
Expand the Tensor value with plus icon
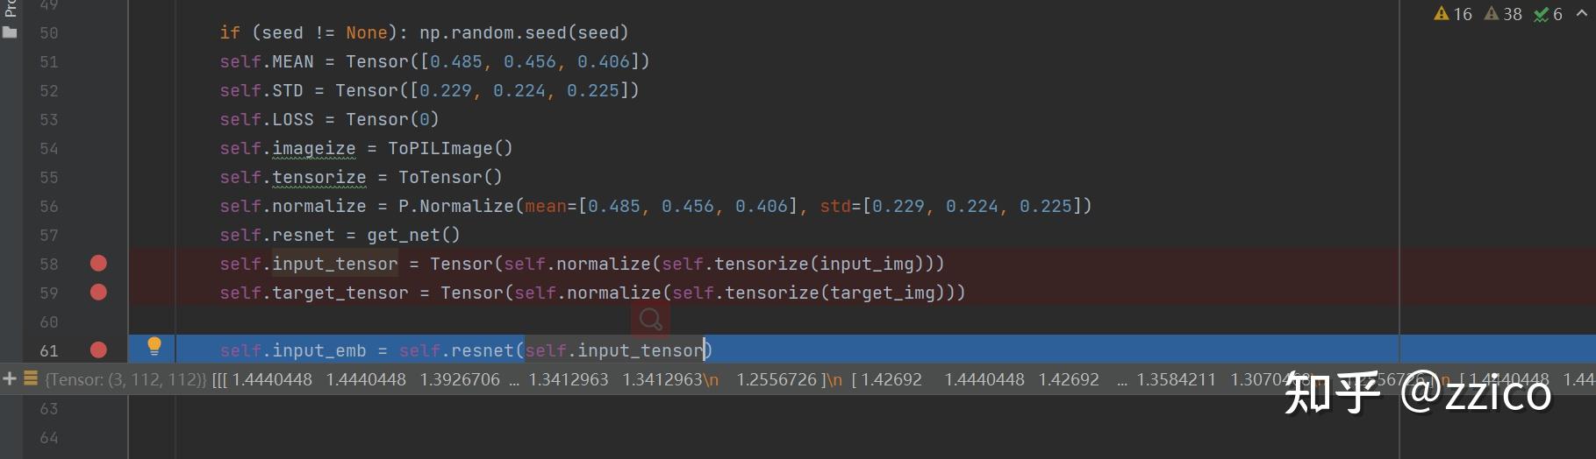10,379
